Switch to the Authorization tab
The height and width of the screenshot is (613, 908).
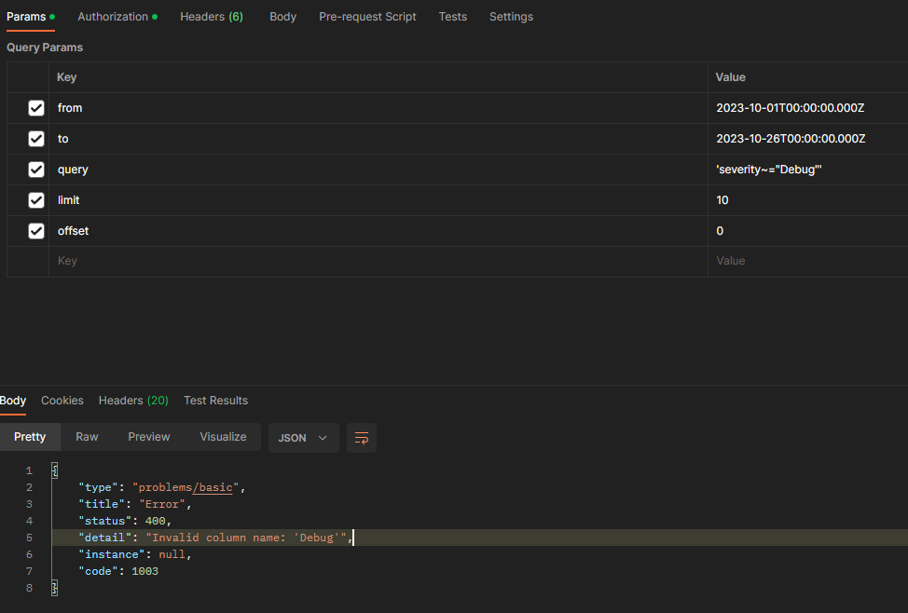[x=111, y=16]
